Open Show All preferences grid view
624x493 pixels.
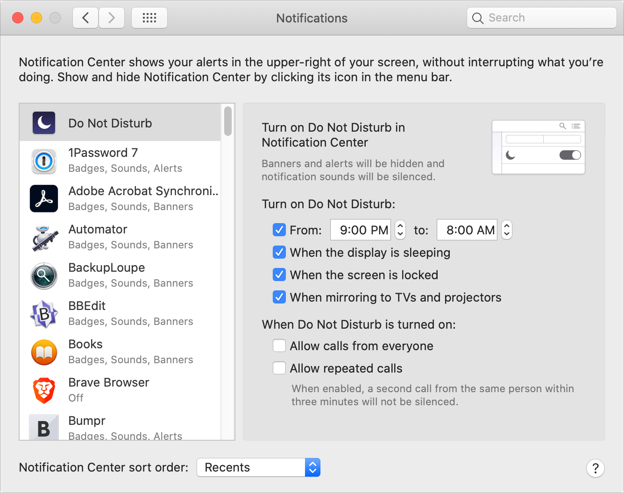tap(149, 17)
